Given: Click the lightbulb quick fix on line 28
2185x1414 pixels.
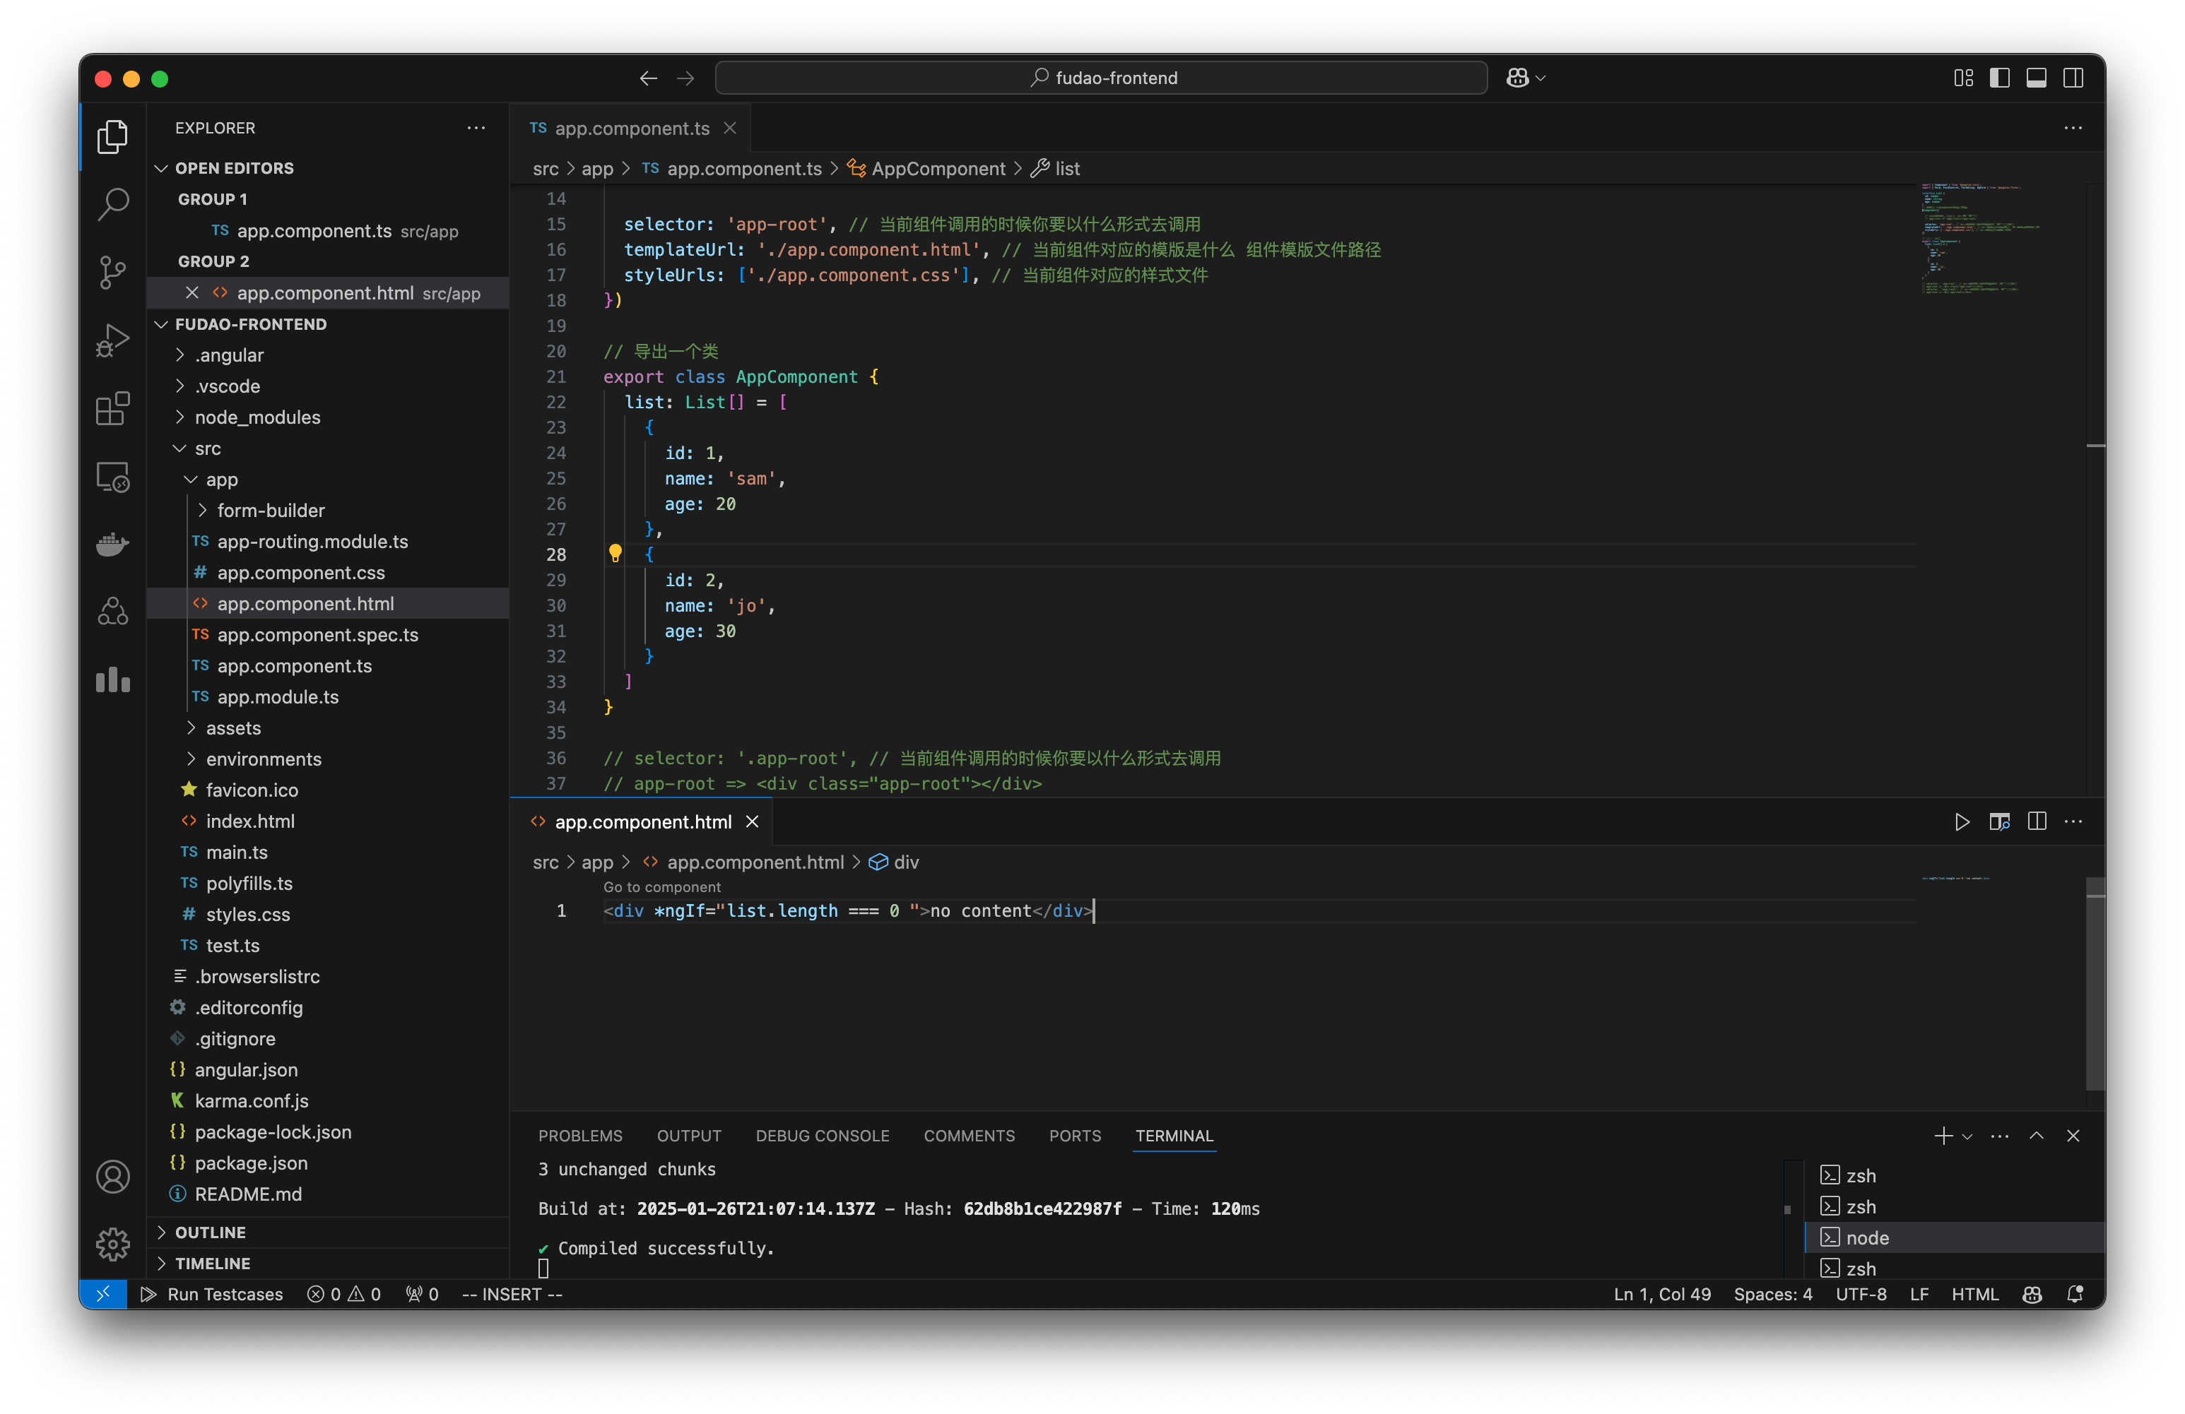Looking at the screenshot, I should tap(615, 554).
